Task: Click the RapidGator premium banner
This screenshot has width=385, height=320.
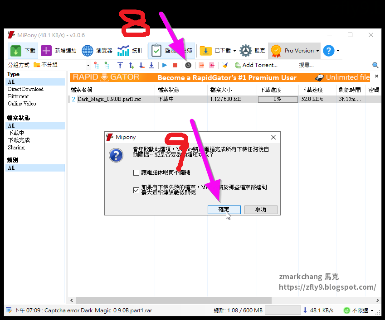Action: point(220,77)
